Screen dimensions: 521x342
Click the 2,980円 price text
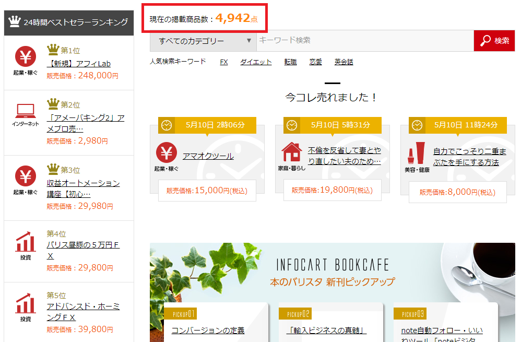pos(93,140)
